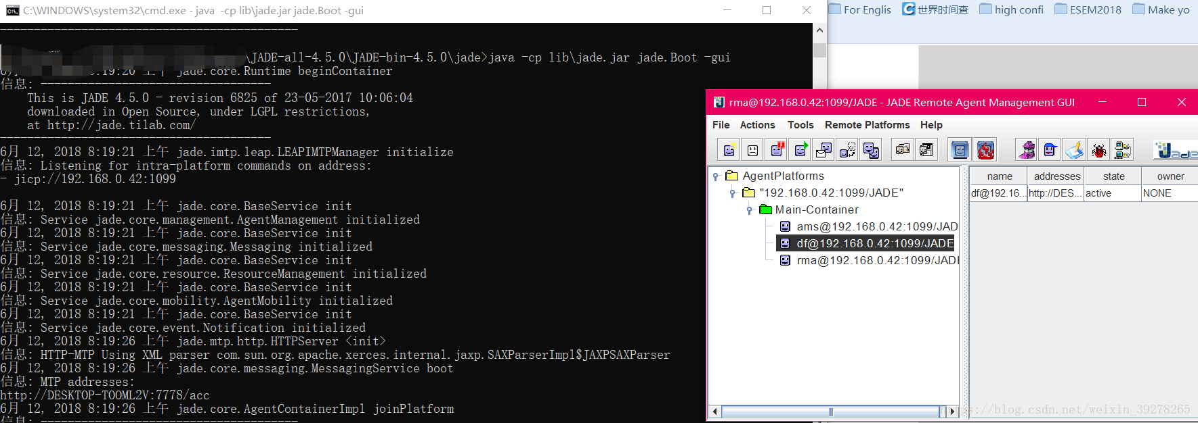Screen dimensions: 1198x423
Task: Collapse the Main-Container node
Action: (x=750, y=210)
